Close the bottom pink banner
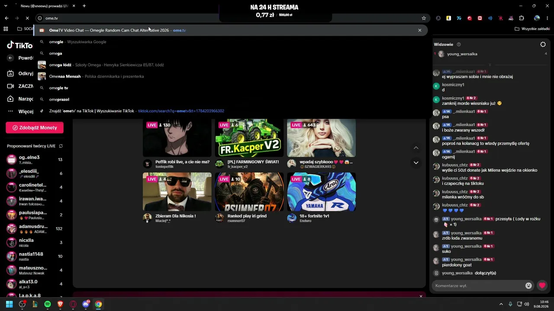 tap(421, 296)
